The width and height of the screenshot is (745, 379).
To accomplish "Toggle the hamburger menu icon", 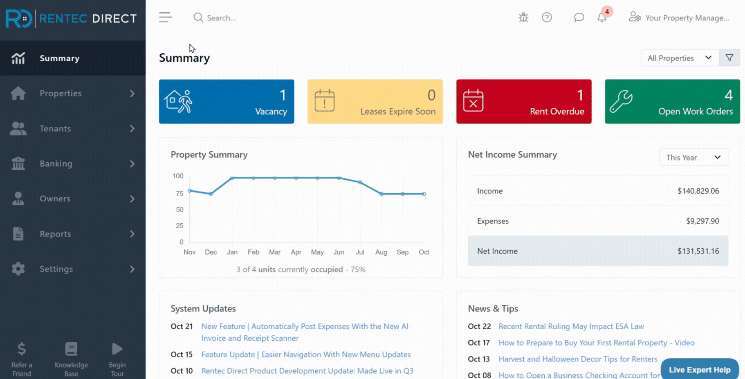I will [x=166, y=17].
